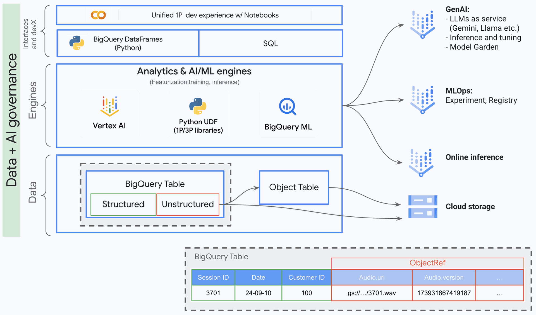
Task: Click the Cloud storage label
Action: (x=470, y=206)
